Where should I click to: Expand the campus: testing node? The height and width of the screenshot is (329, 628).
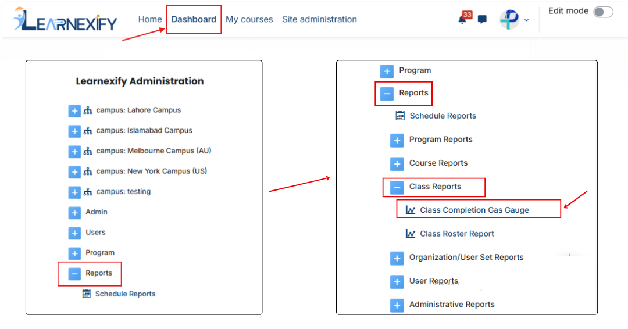[x=74, y=192]
